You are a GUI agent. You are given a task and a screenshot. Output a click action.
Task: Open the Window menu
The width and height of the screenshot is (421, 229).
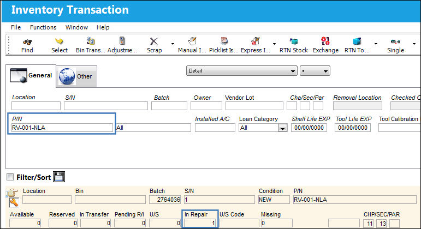click(x=77, y=27)
